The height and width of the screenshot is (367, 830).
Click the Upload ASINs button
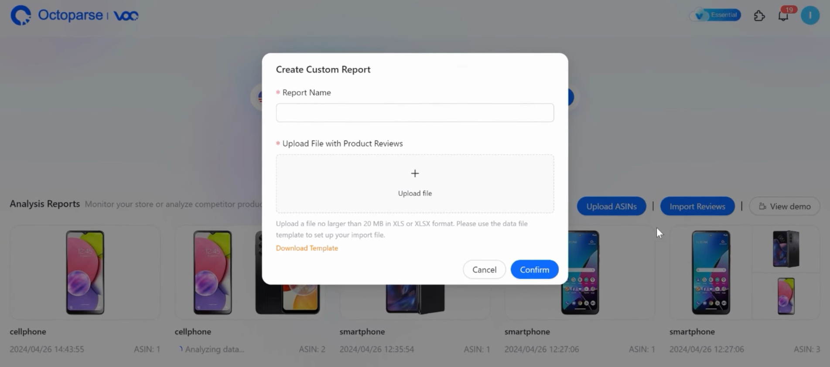pyautogui.click(x=611, y=206)
